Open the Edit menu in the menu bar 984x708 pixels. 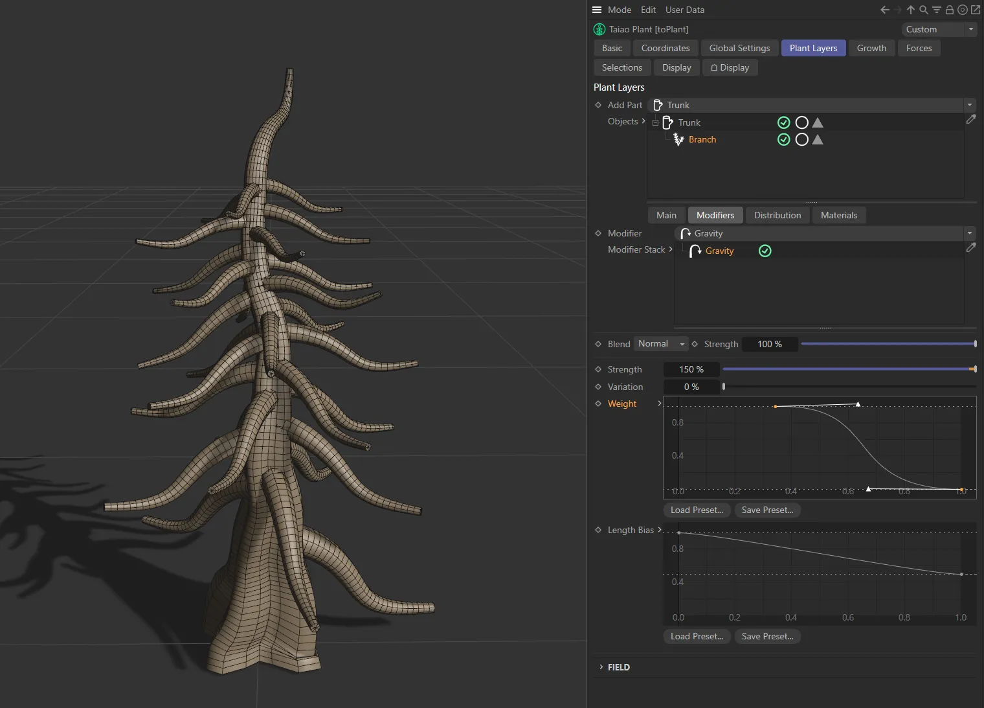648,10
